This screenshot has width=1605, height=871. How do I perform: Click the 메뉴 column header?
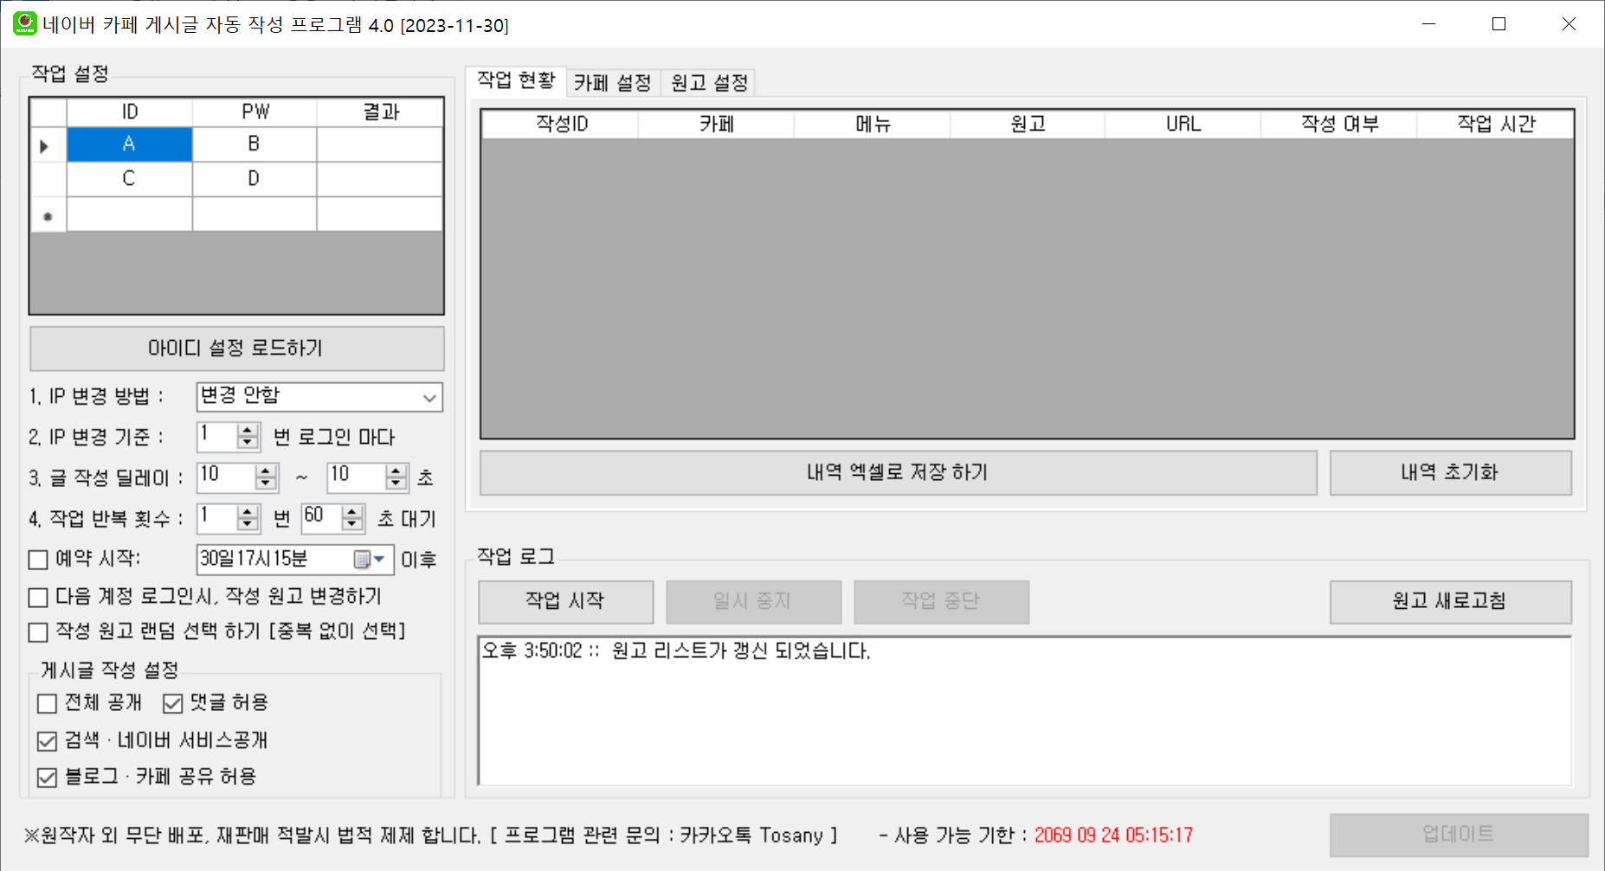873,125
